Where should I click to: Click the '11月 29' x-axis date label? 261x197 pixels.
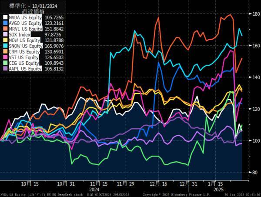coord(126,184)
